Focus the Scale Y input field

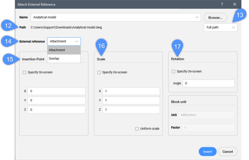pos(131,100)
